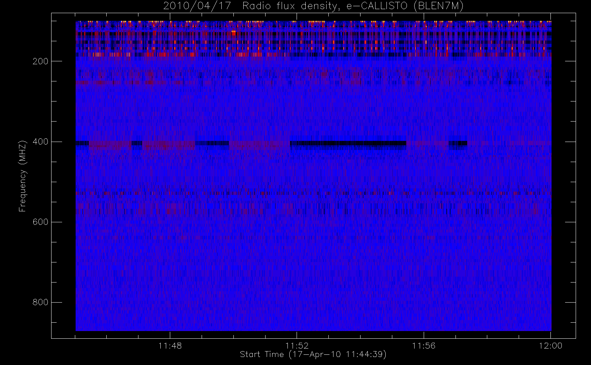Click the 'Frequency (MHZ)' y-axis label

[23, 176]
